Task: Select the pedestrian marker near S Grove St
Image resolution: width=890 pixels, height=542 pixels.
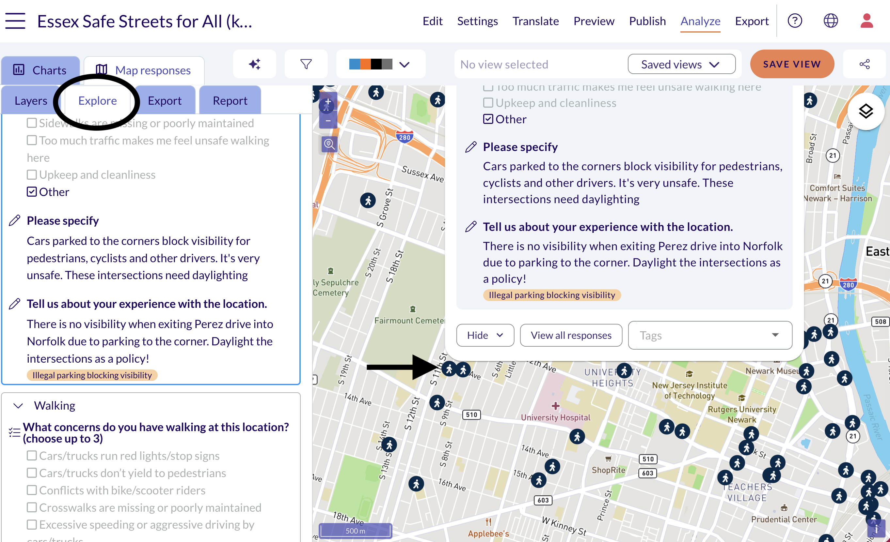Action: (368, 200)
